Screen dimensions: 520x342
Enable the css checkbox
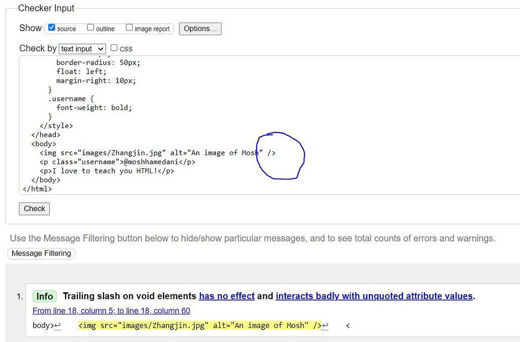[x=114, y=48]
